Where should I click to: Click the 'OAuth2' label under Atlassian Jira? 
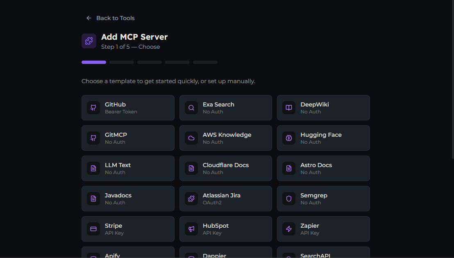[212, 203]
